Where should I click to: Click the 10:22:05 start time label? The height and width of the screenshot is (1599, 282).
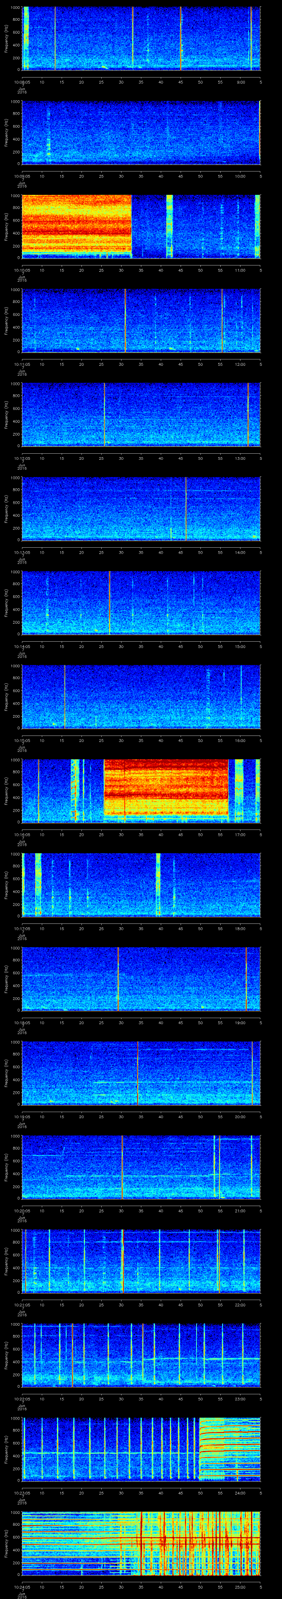point(22,1398)
